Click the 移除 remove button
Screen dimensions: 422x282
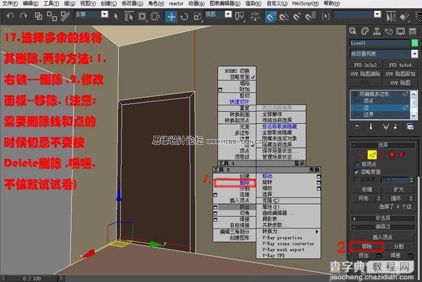pos(366,246)
